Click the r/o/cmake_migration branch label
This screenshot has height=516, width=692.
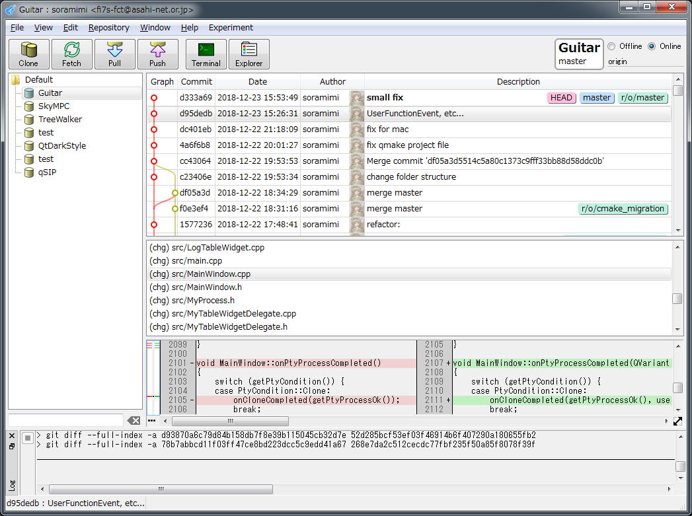(x=623, y=208)
